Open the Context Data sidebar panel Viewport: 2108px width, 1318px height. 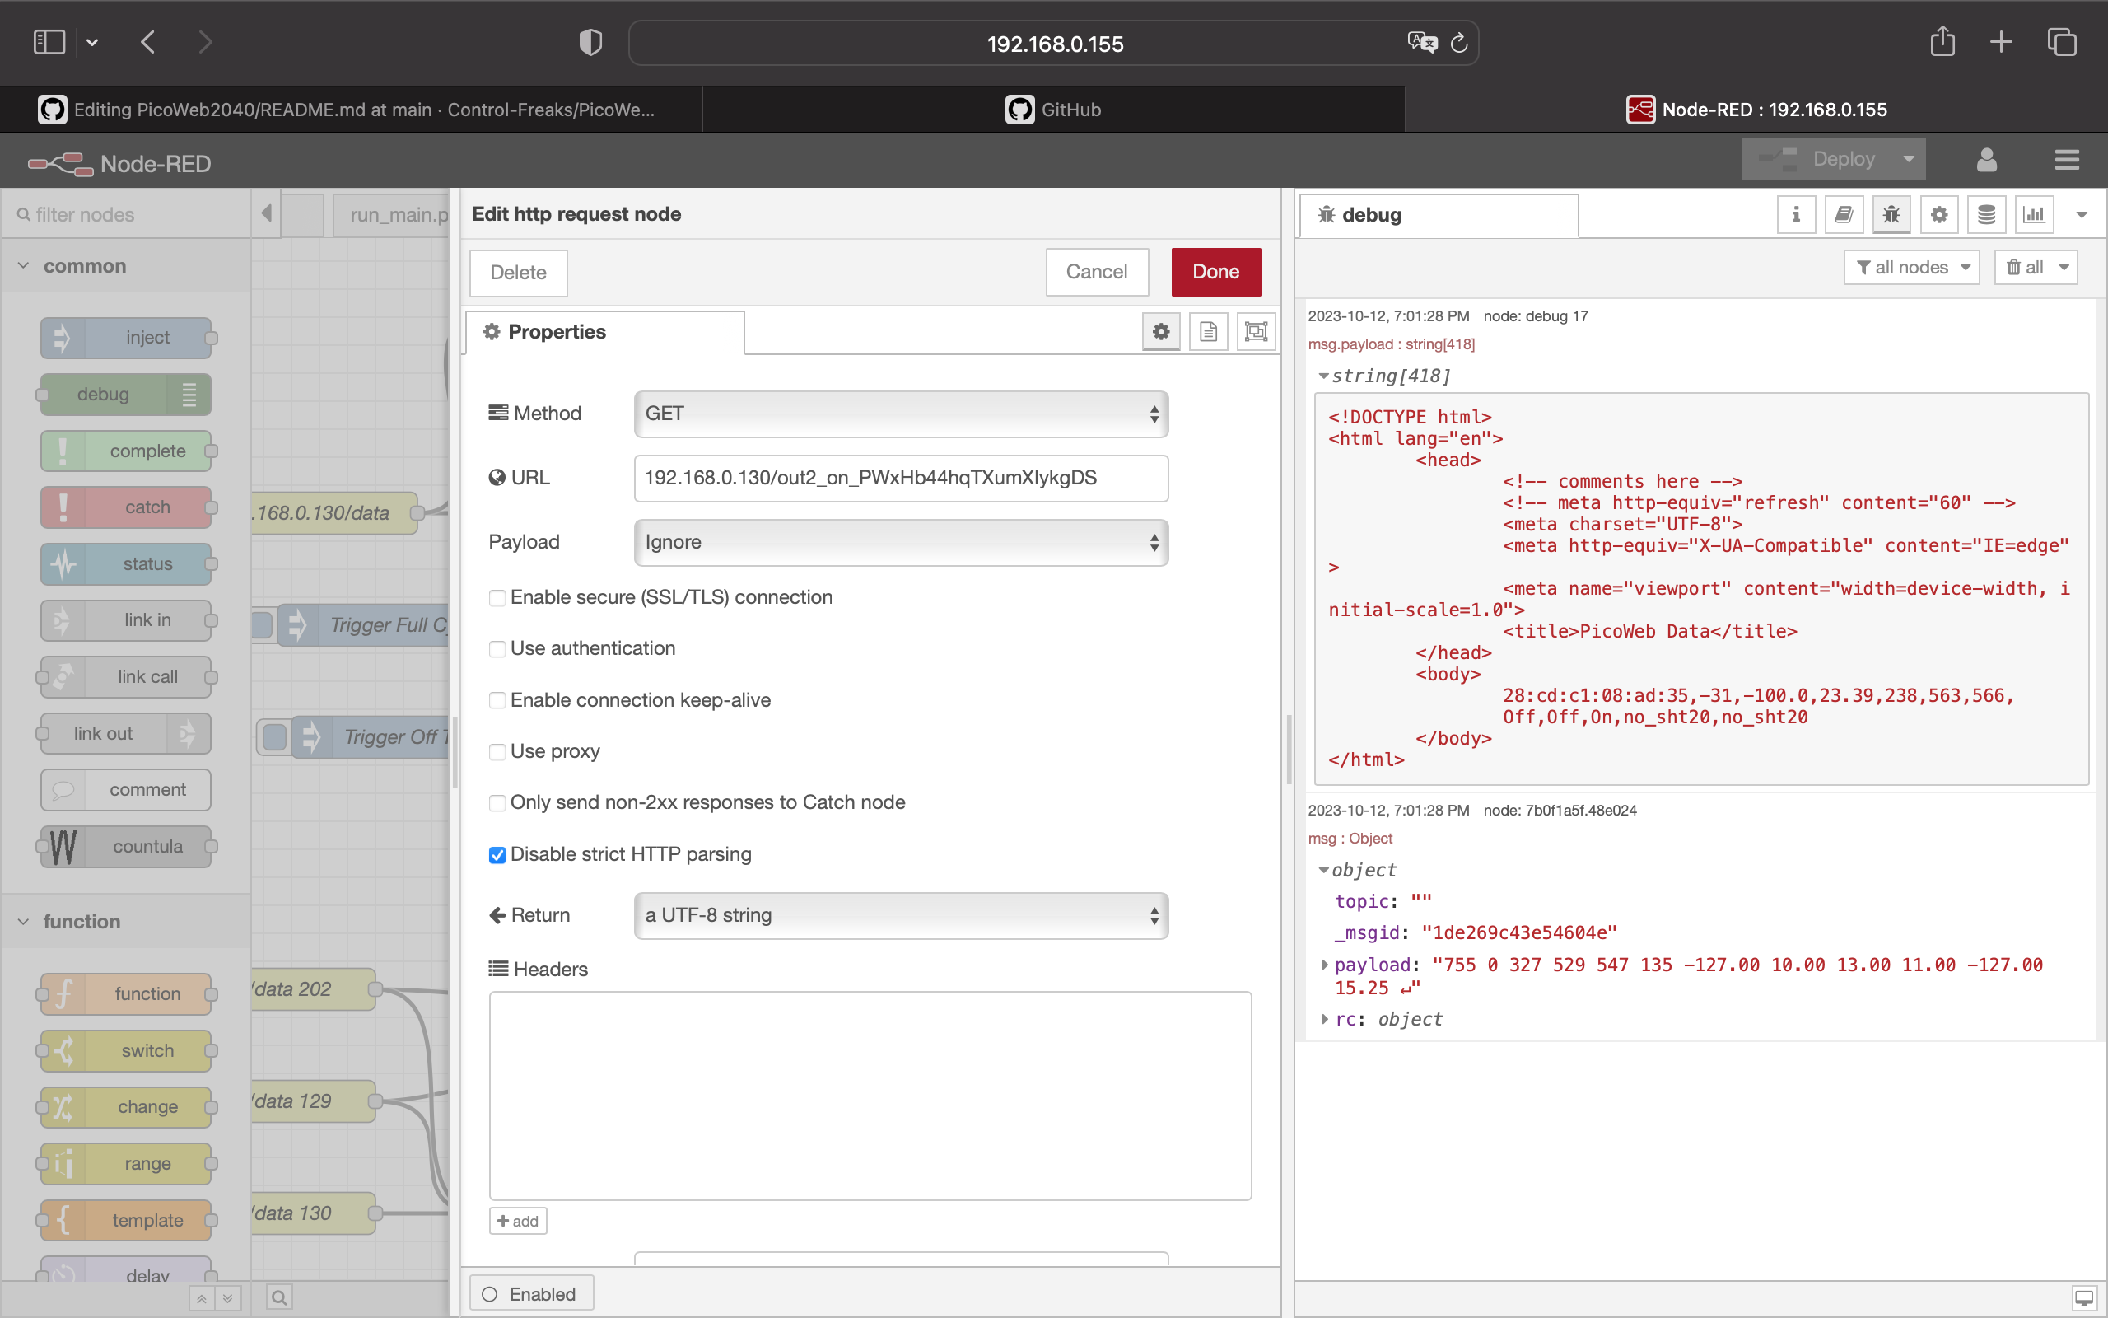click(x=1986, y=213)
